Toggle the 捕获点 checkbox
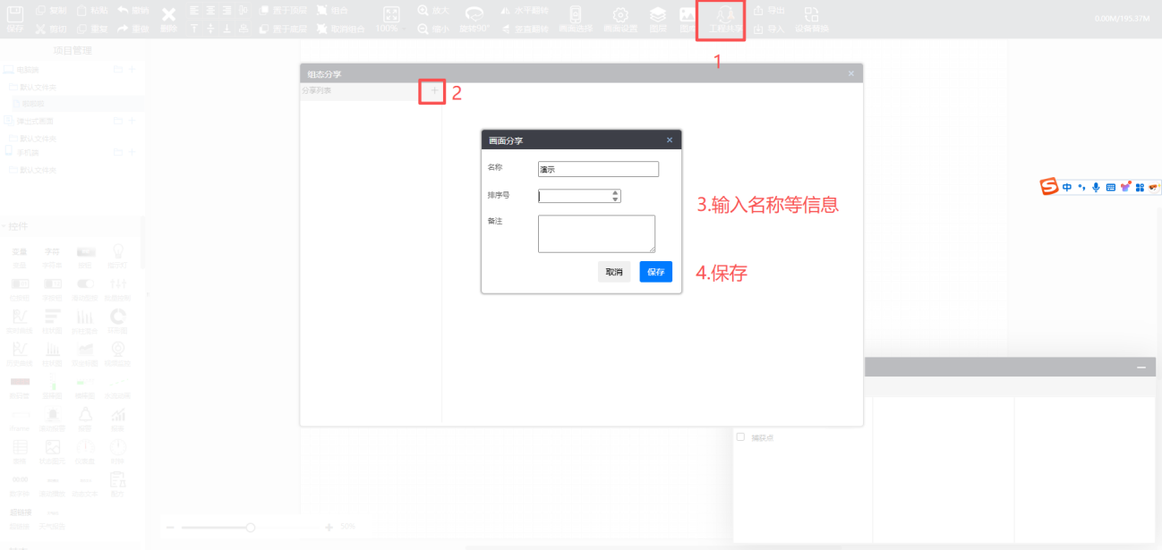 coord(740,437)
